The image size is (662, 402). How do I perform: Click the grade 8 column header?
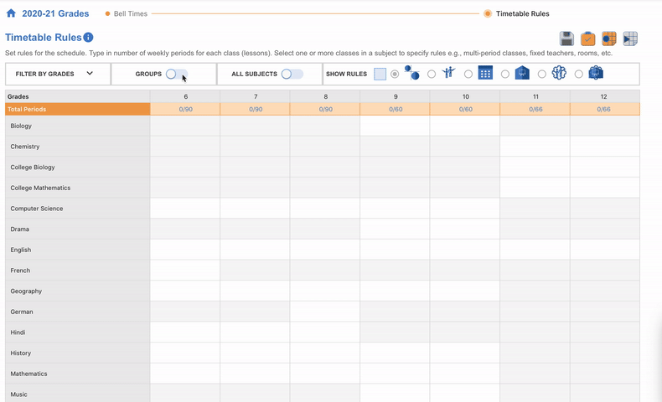(325, 96)
